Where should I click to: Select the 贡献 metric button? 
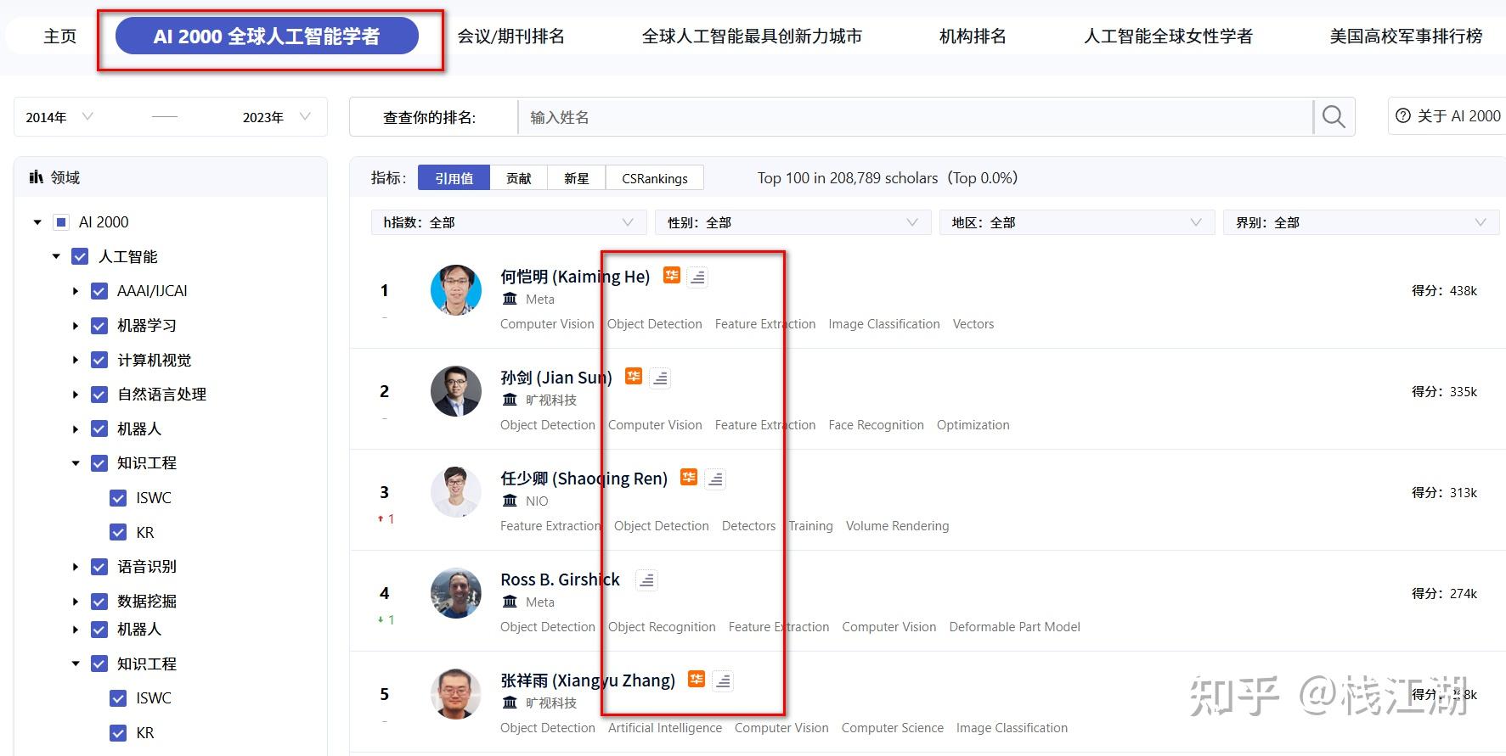pyautogui.click(x=519, y=178)
